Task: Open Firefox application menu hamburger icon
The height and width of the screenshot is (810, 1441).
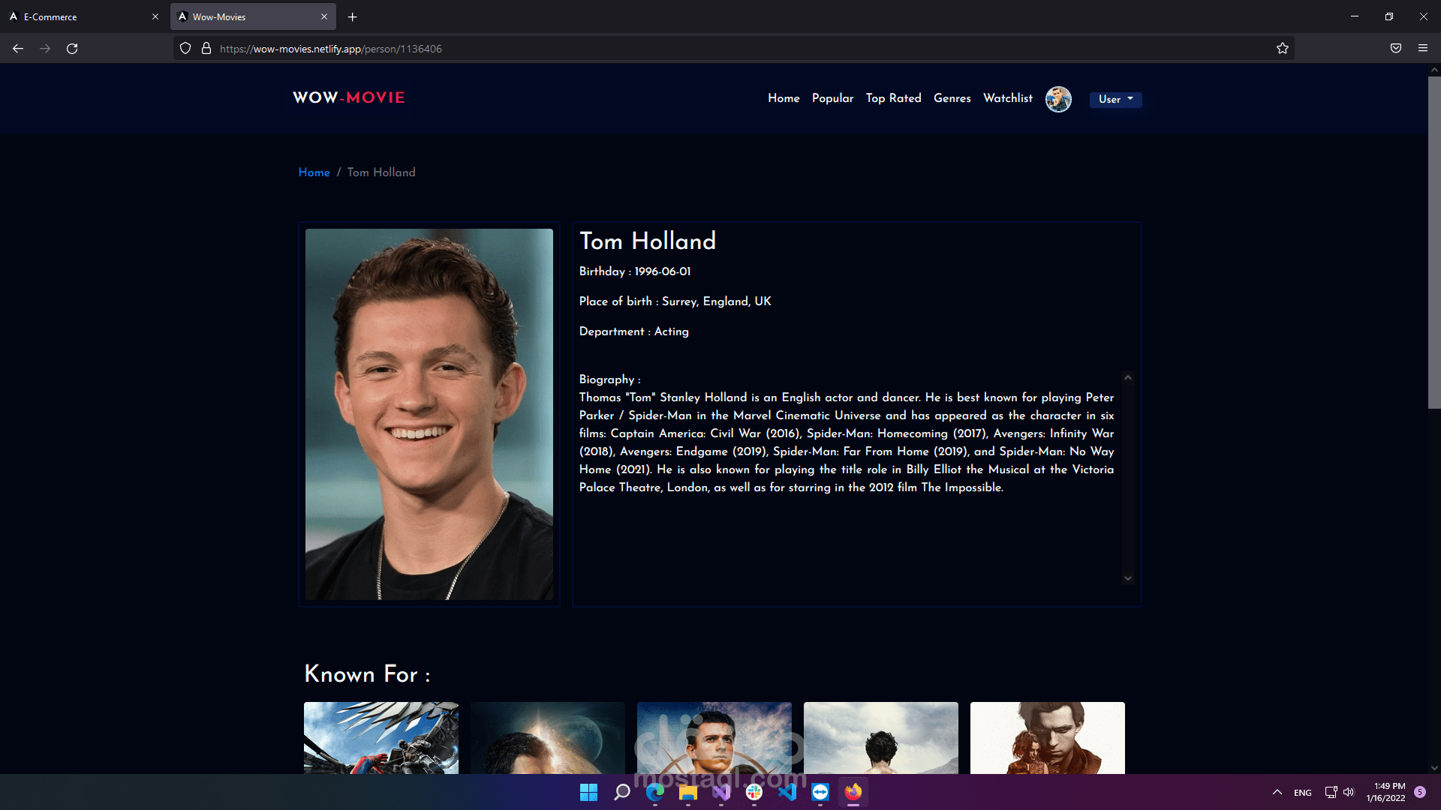Action: coord(1423,49)
